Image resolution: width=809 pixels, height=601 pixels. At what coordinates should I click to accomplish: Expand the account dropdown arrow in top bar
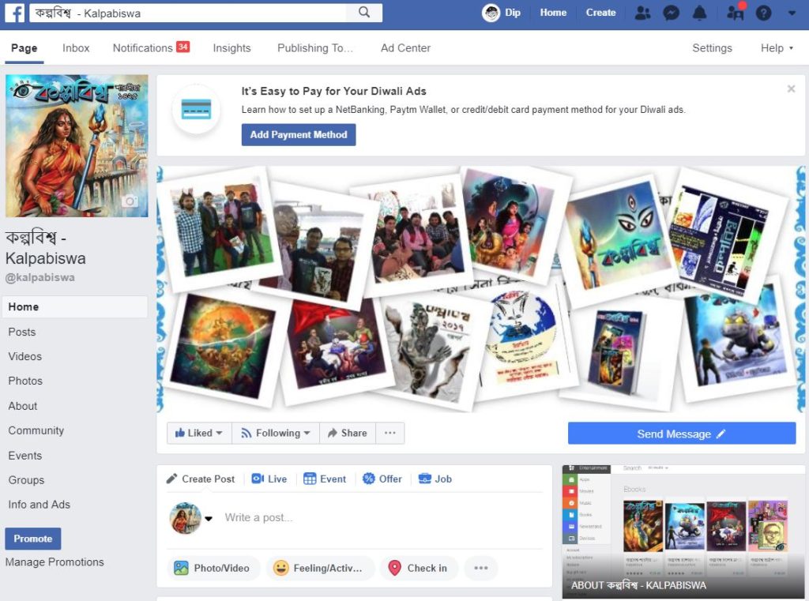tap(792, 13)
